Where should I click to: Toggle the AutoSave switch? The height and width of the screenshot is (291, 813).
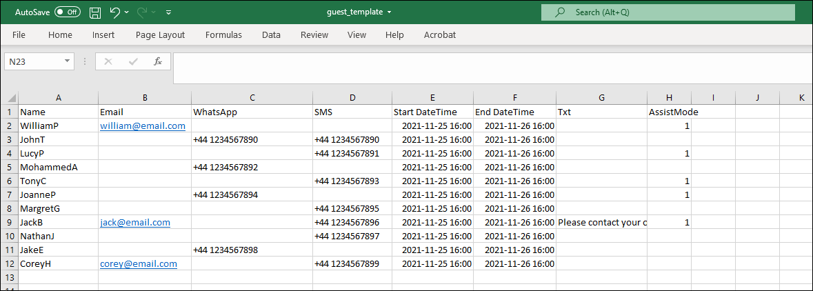[x=67, y=12]
